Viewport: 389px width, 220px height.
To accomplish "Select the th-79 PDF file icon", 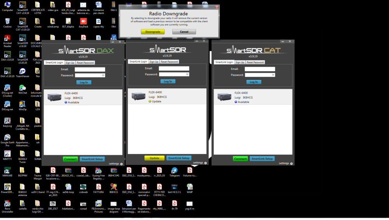I will (x=174, y=205).
